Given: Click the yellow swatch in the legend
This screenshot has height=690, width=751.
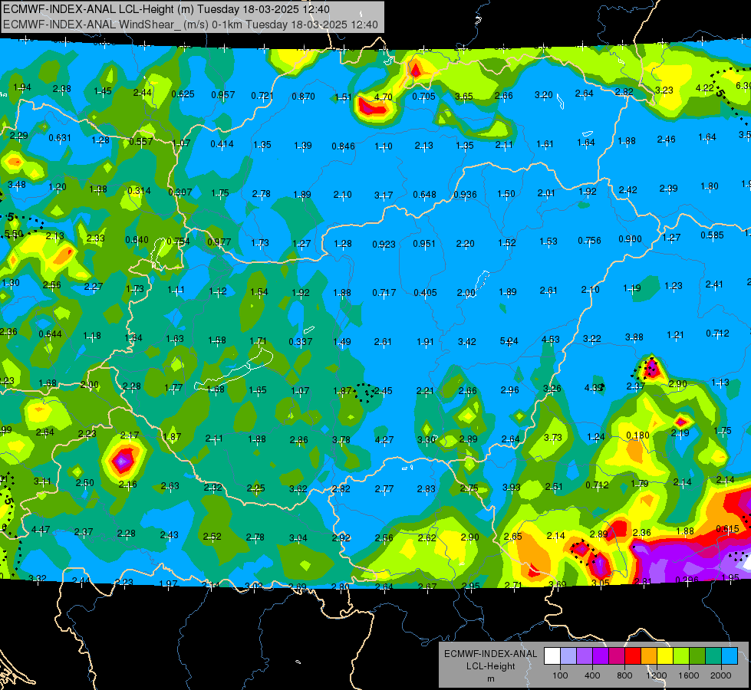Looking at the screenshot, I should [665, 656].
